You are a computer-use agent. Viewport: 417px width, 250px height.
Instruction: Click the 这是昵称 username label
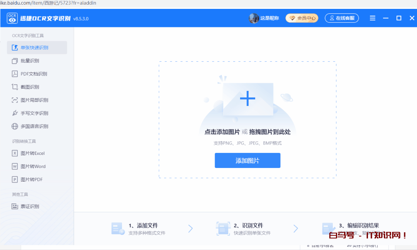(270, 18)
